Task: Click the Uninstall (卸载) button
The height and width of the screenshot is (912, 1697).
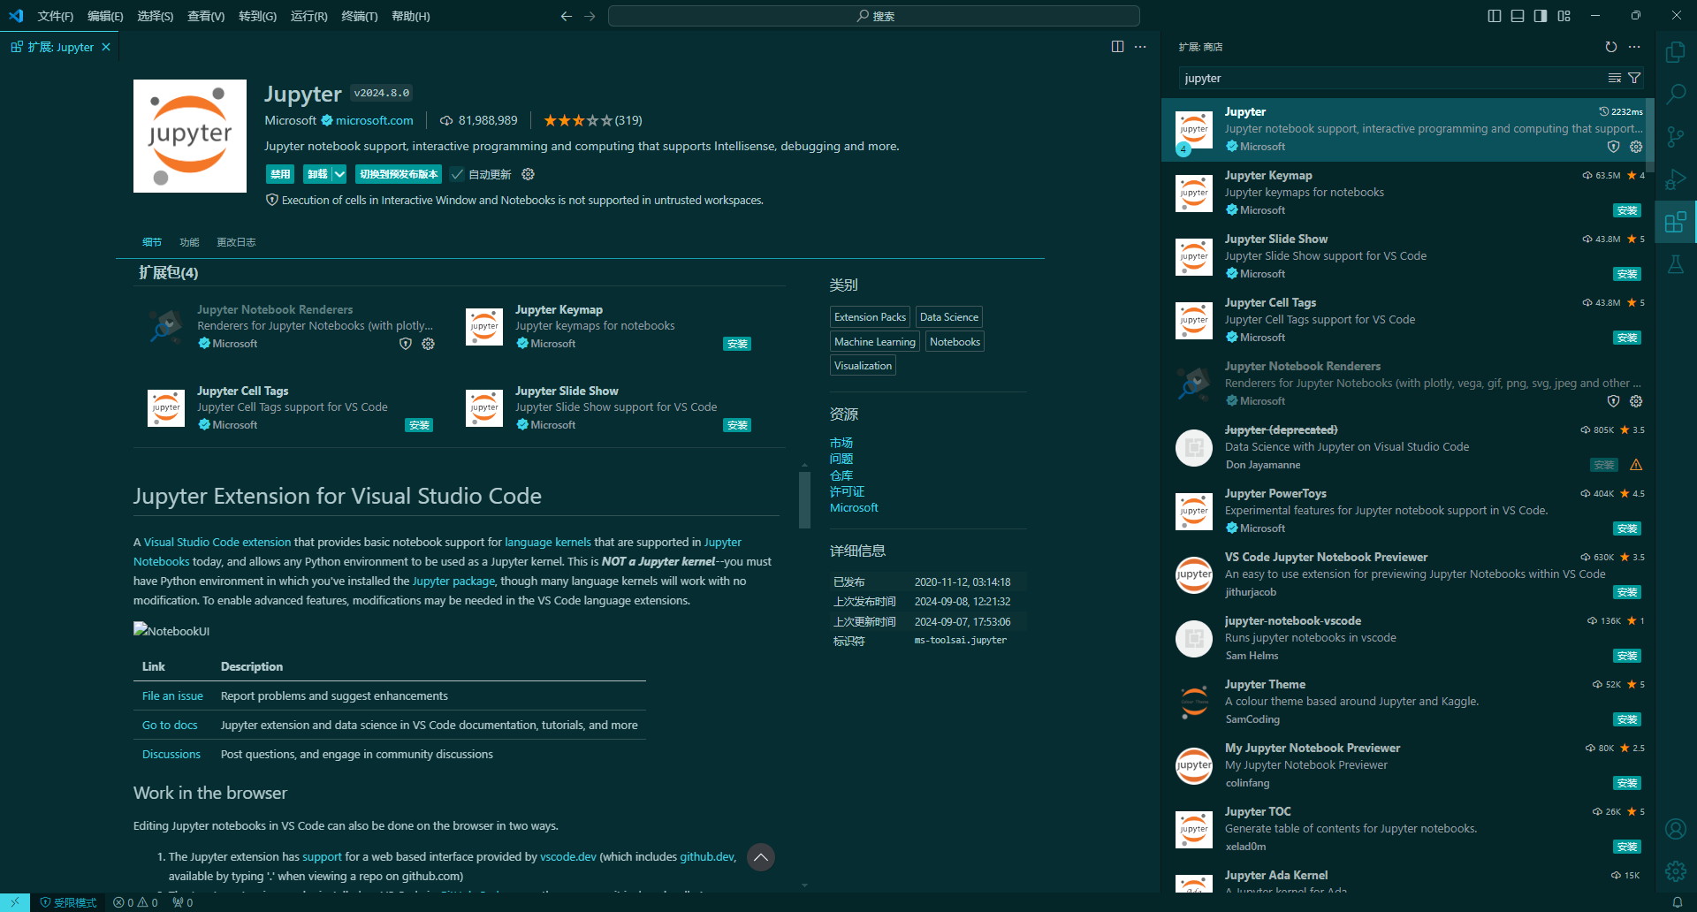Action: point(317,174)
